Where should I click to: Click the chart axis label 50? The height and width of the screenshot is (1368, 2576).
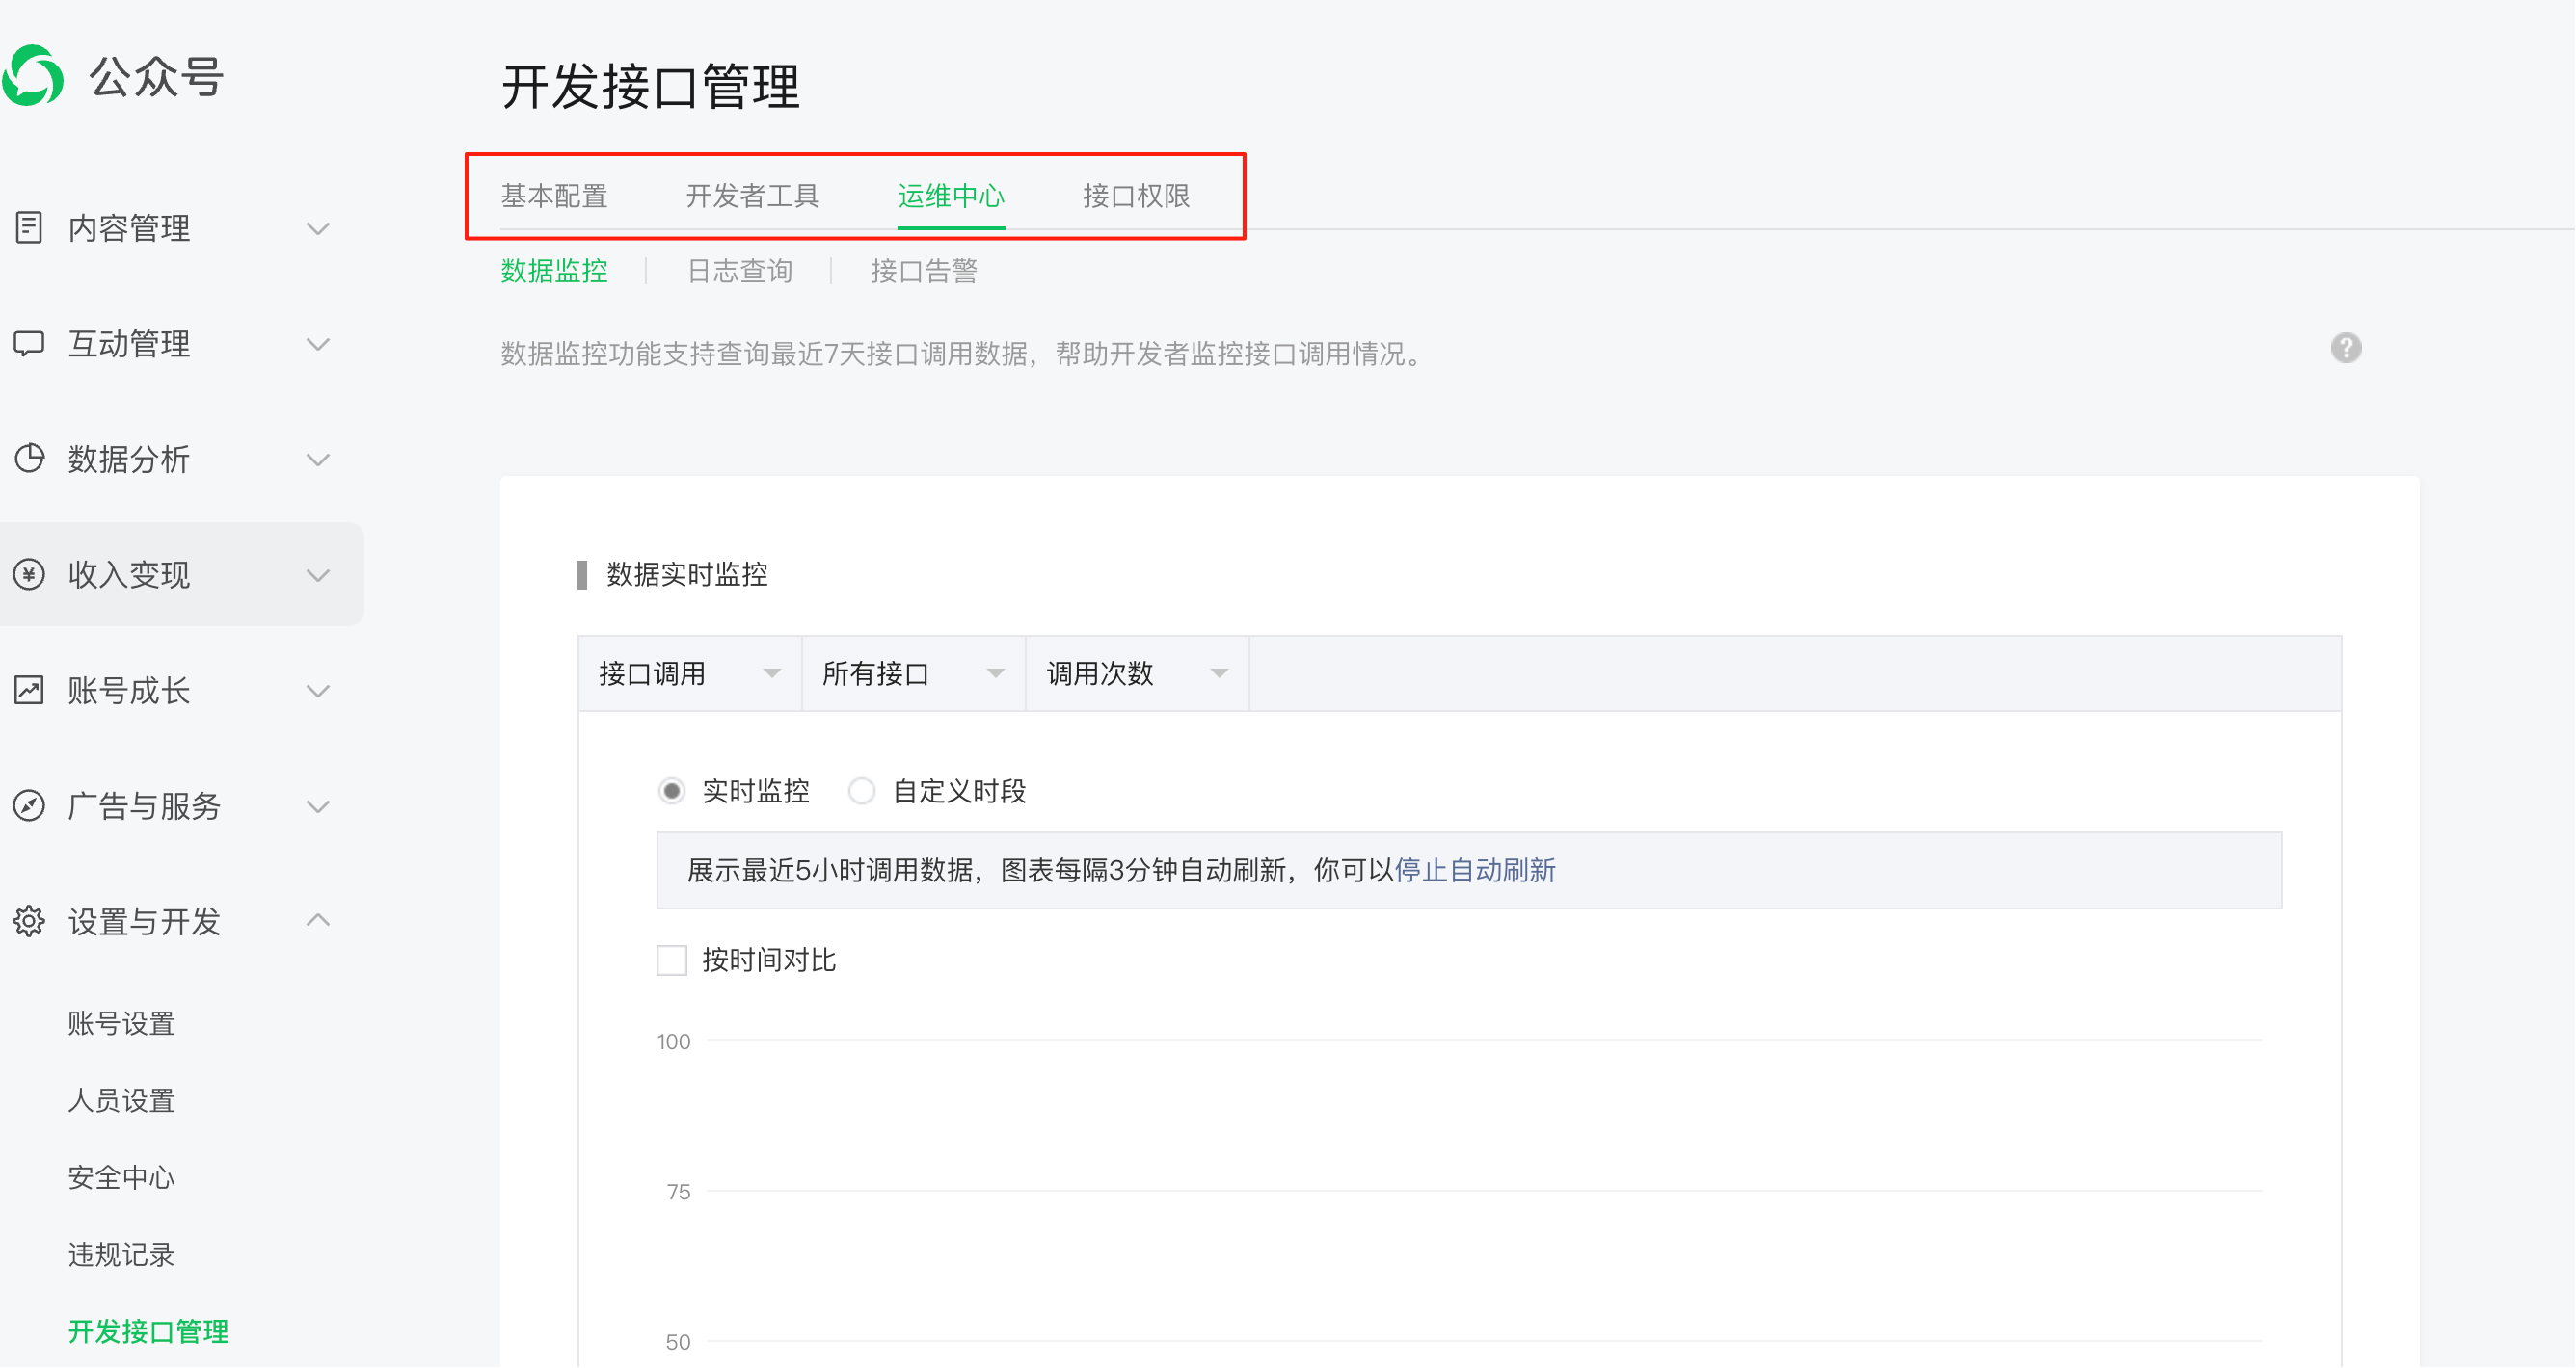point(678,1342)
